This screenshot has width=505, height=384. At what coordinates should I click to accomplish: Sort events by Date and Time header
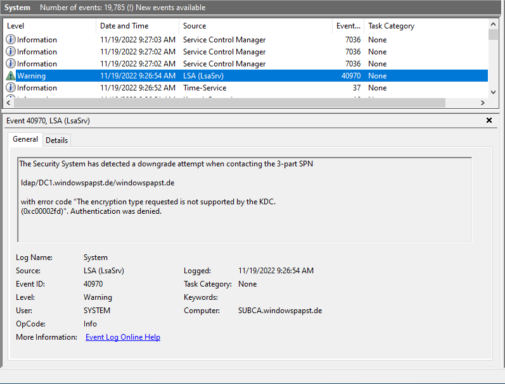[x=137, y=26]
